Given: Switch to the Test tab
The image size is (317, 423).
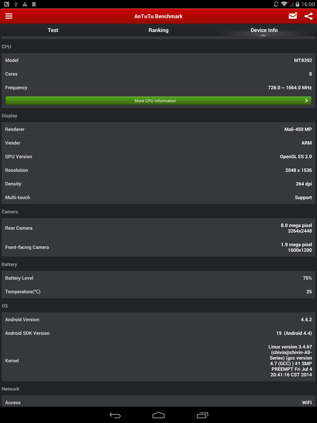Looking at the screenshot, I should (x=53, y=30).
